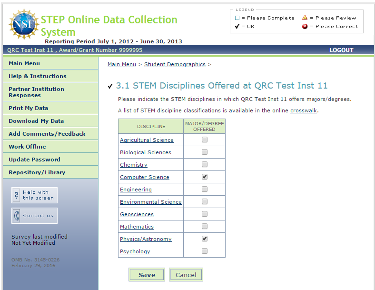The width and height of the screenshot is (375, 290).
Task: Check the Biological Sciences checkbox
Action: 205,152
